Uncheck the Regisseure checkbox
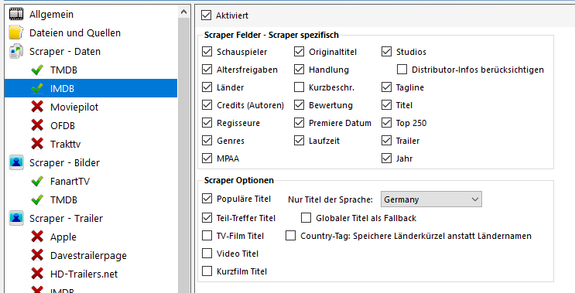Image resolution: width=575 pixels, height=293 pixels. [207, 123]
